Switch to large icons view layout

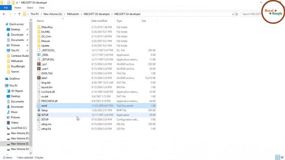[x=282, y=157]
